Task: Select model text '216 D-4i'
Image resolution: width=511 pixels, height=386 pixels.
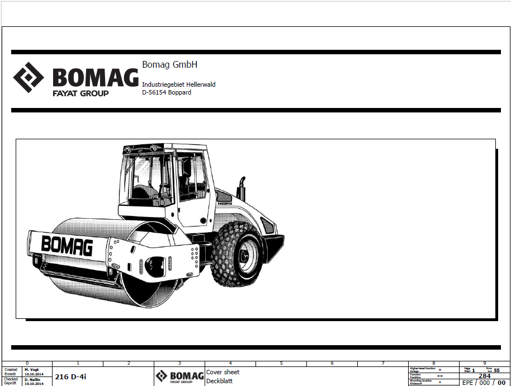Action: pyautogui.click(x=70, y=377)
